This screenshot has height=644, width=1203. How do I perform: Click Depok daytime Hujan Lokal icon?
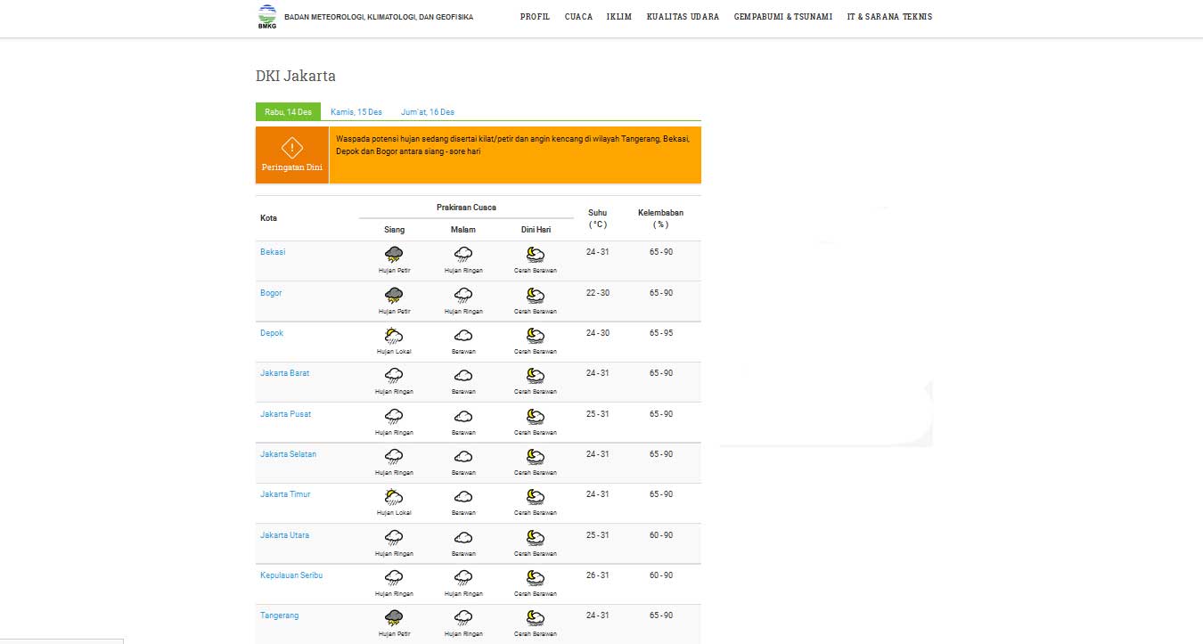[x=394, y=336]
